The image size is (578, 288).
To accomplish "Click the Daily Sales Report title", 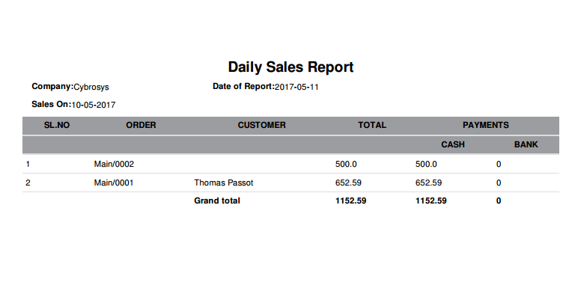I will coord(290,67).
